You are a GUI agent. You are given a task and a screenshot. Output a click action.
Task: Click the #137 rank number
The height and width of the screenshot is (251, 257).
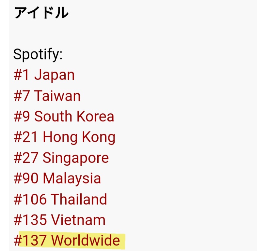pyautogui.click(x=30, y=240)
